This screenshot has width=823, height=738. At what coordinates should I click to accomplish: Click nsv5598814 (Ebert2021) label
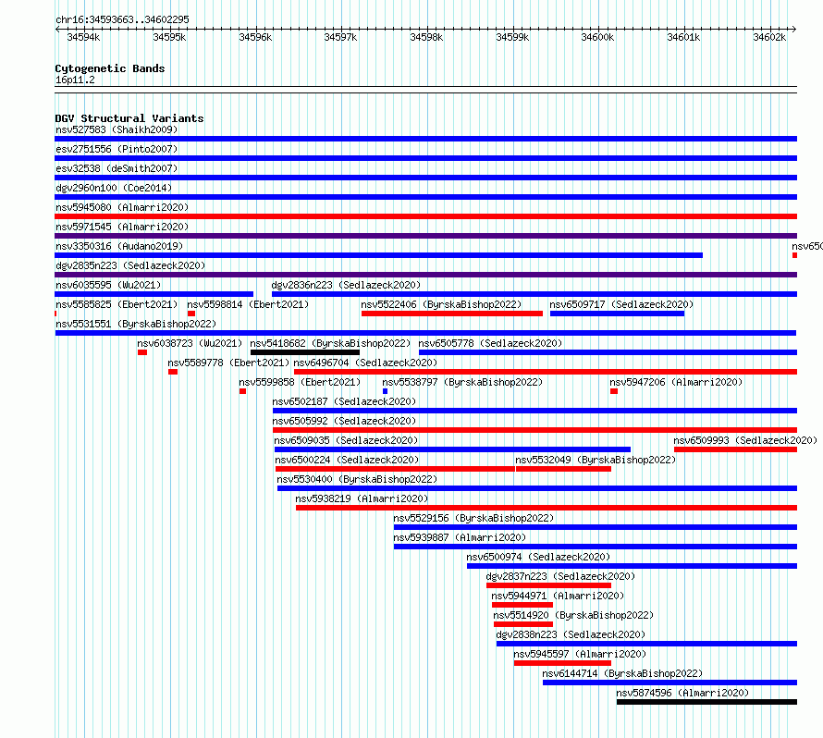point(248,304)
